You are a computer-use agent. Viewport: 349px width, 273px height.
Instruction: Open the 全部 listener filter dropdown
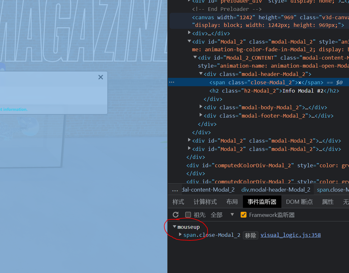[222, 215]
